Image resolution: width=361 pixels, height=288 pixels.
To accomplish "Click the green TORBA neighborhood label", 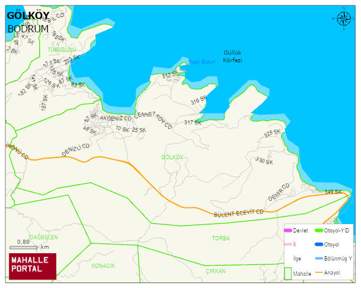I will [x=221, y=238].
